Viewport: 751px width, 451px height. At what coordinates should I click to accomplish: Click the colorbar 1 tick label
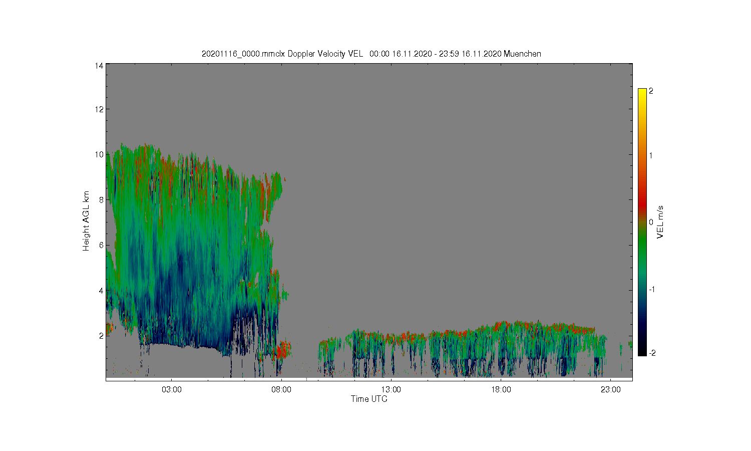[x=651, y=155]
